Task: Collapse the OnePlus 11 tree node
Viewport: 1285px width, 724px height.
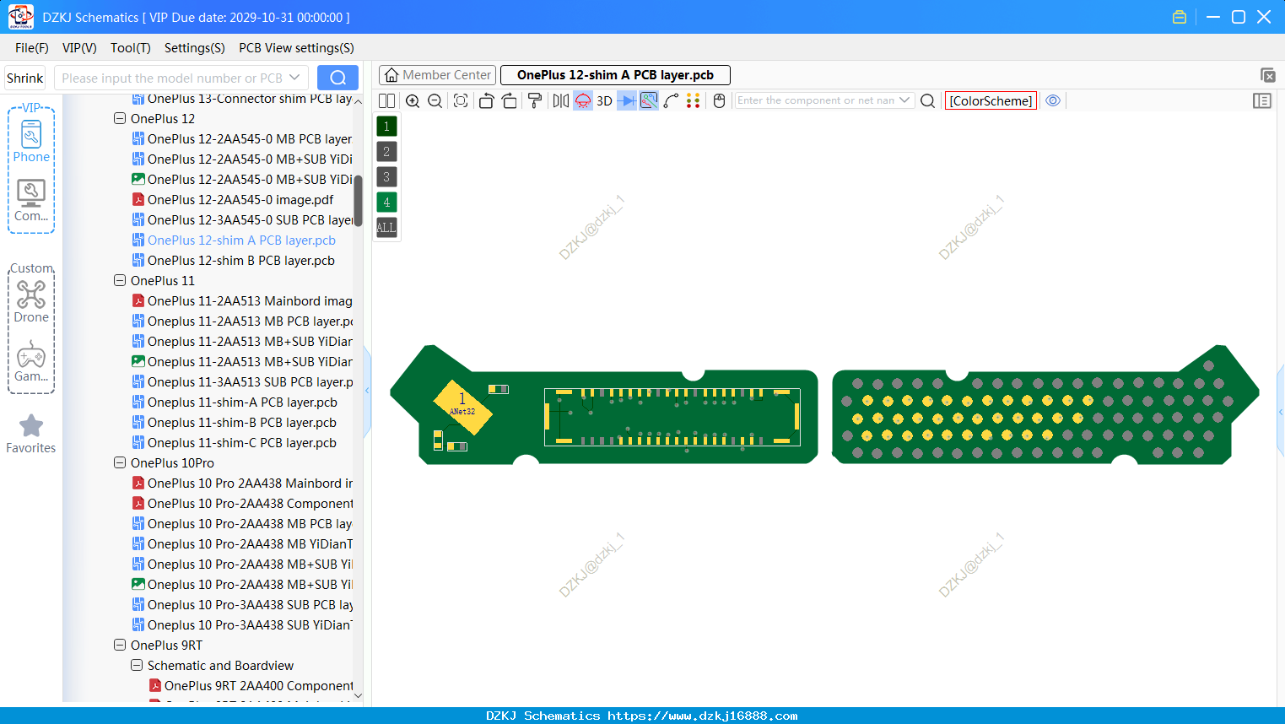Action: pyautogui.click(x=120, y=281)
